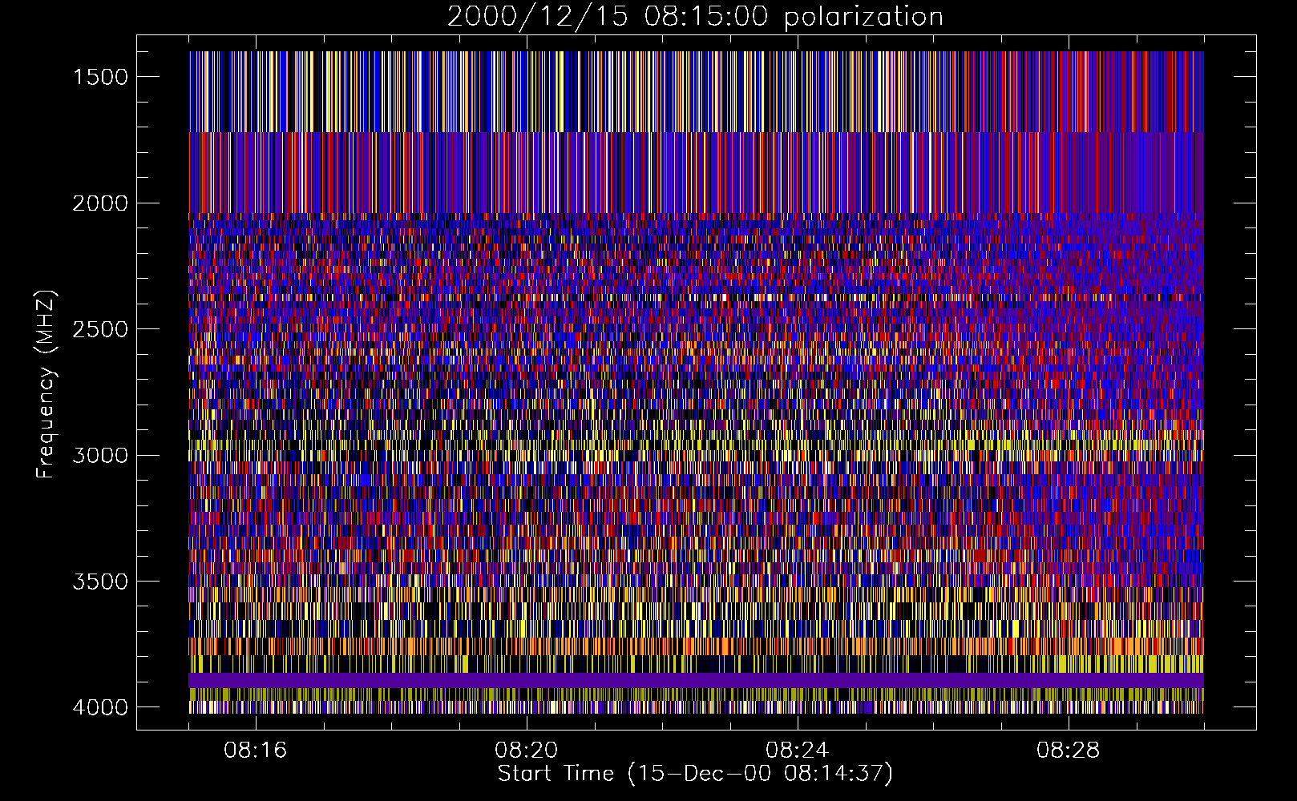Click the 2000 frequency tick label
This screenshot has width=1297, height=801.
click(x=100, y=203)
